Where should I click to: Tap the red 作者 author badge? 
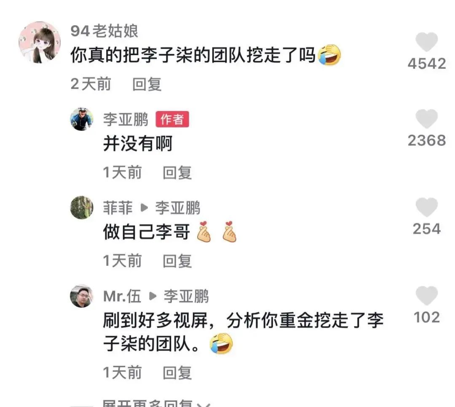tap(172, 119)
